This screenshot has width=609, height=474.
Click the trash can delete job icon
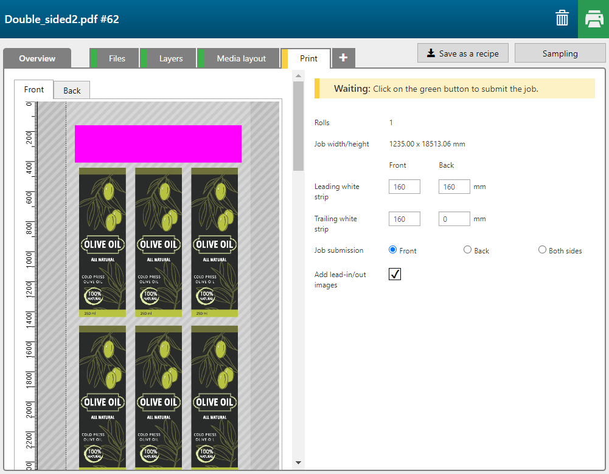[562, 19]
